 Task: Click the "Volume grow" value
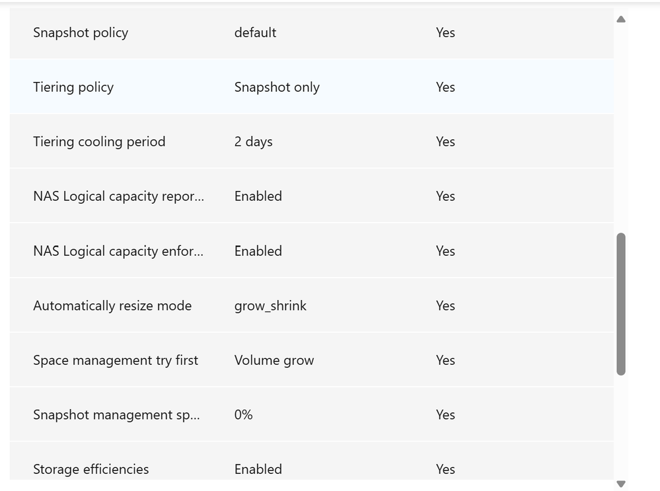[274, 360]
